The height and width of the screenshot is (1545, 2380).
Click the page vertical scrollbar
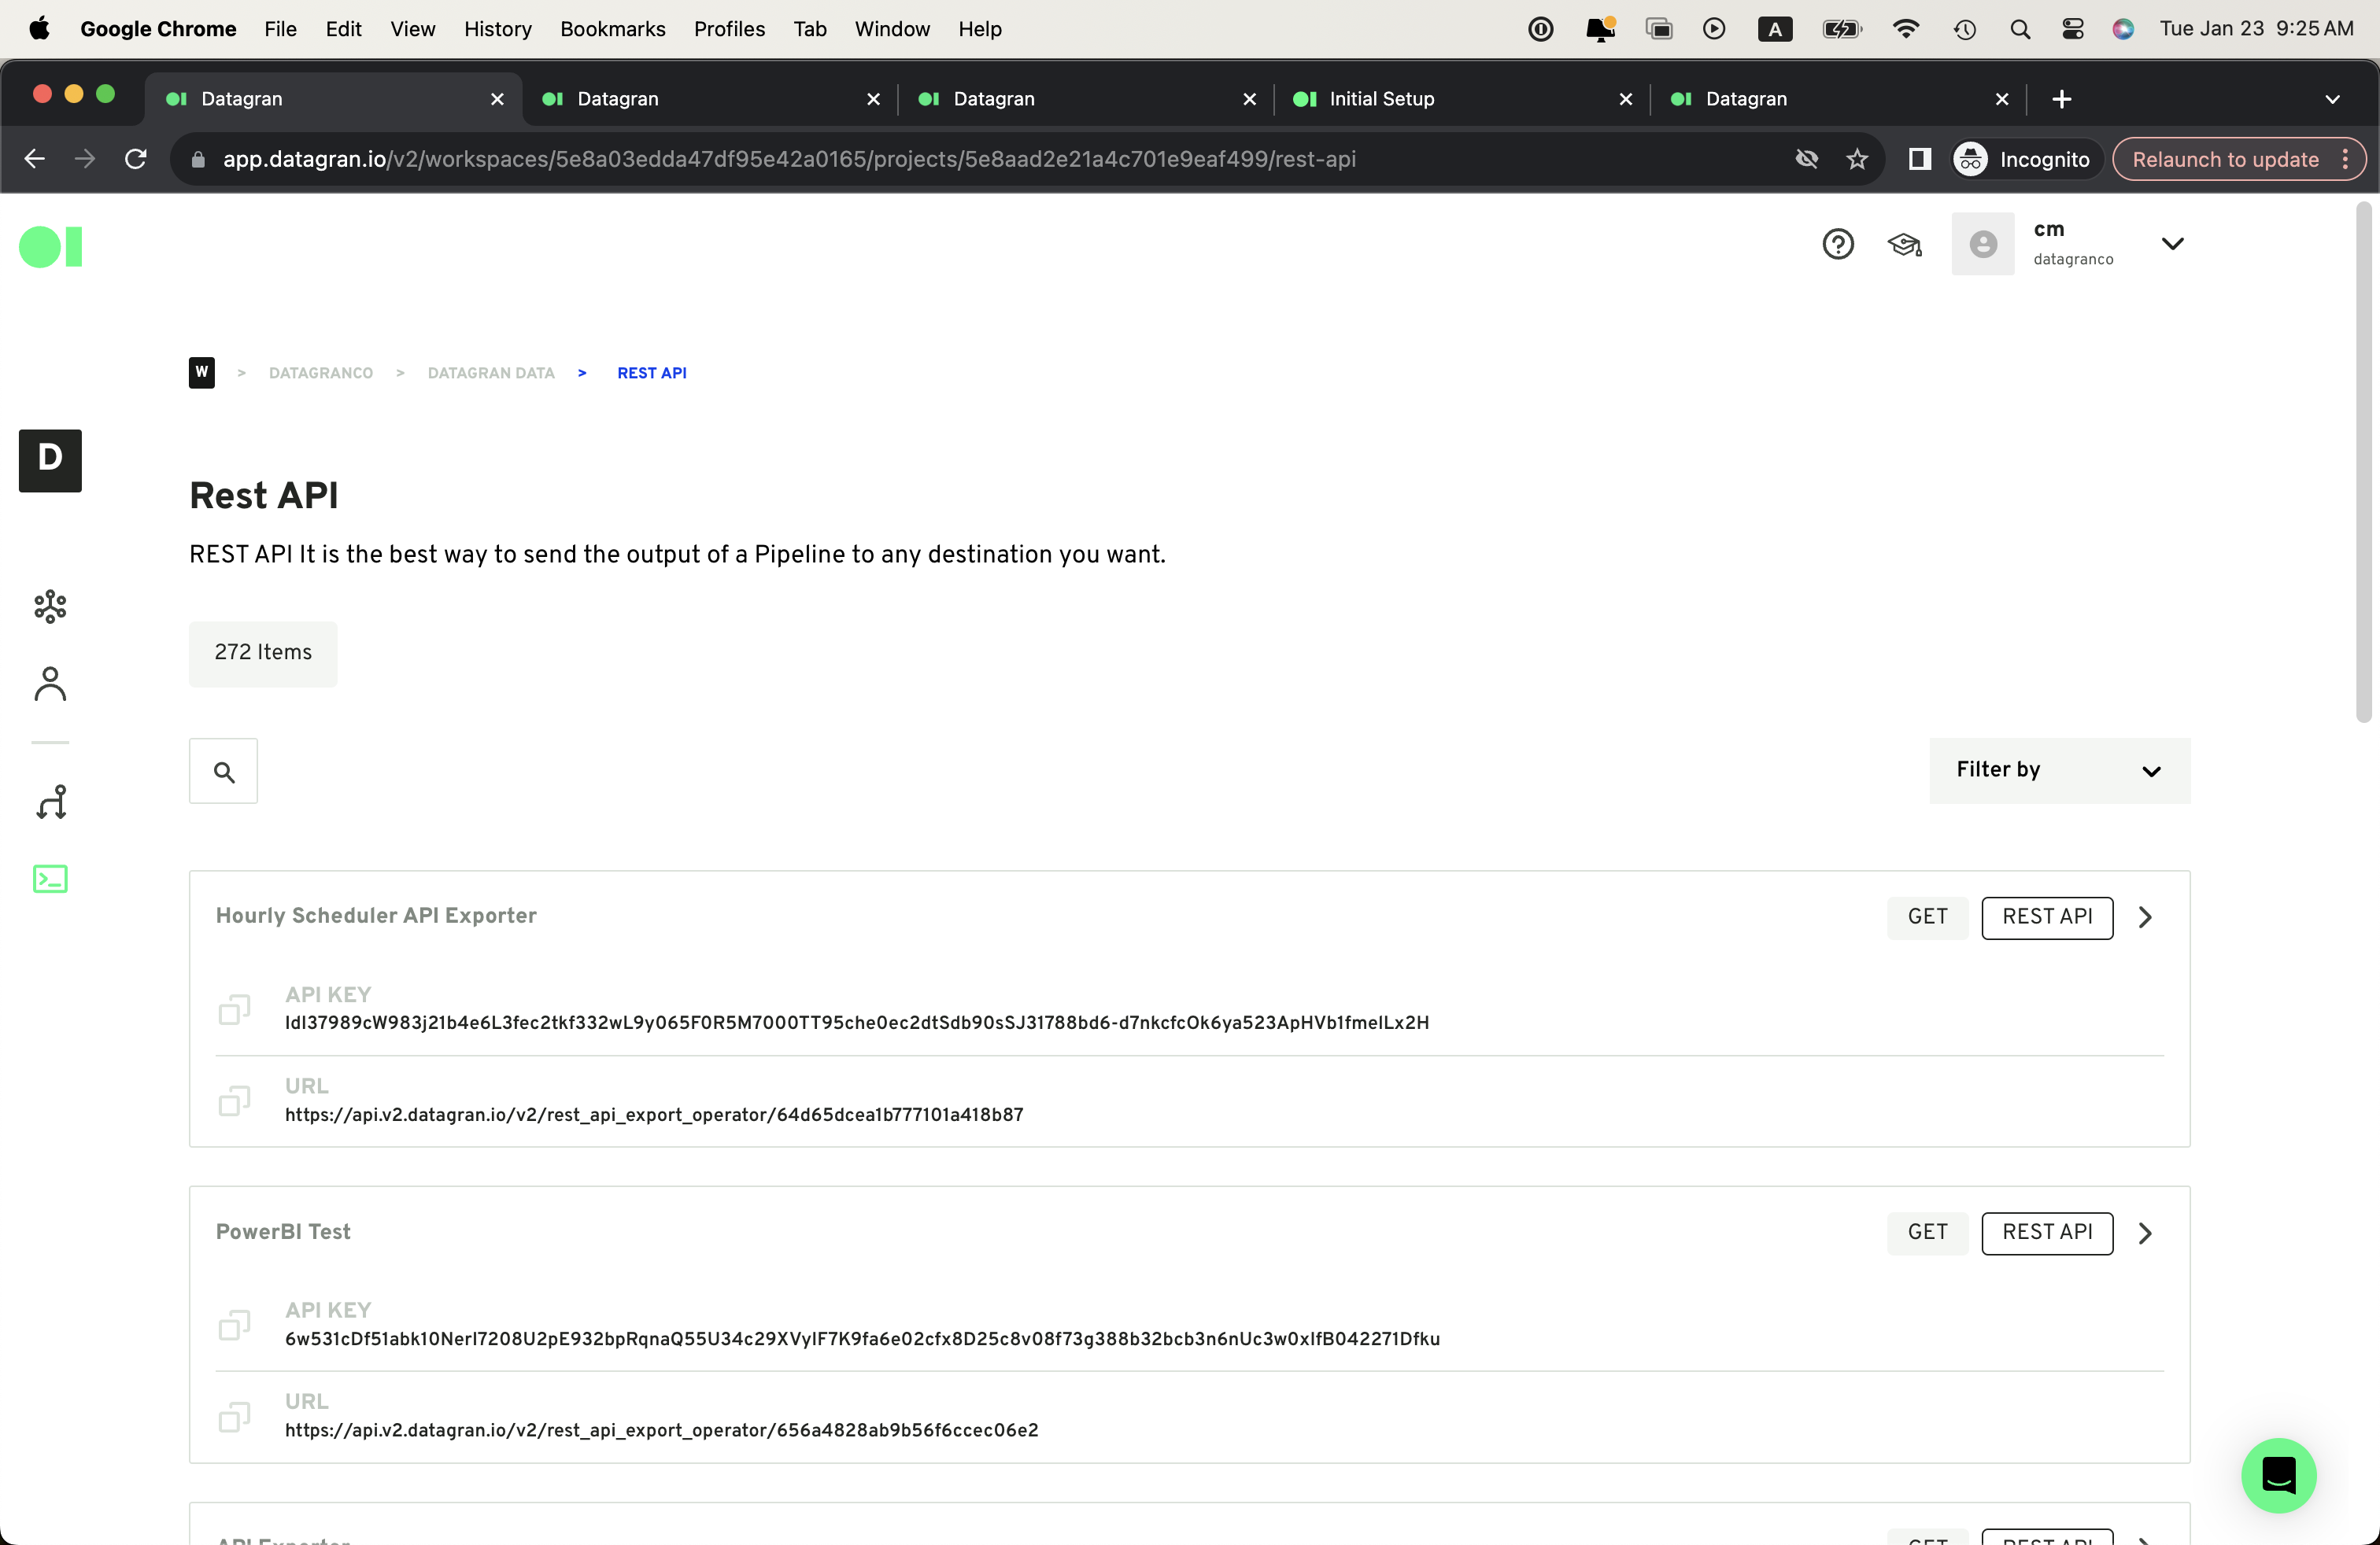click(2363, 459)
